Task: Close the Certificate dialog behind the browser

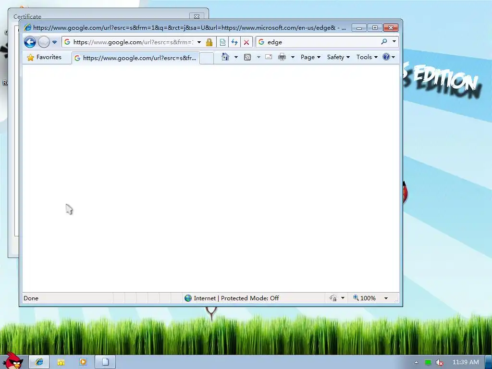Action: [x=197, y=16]
